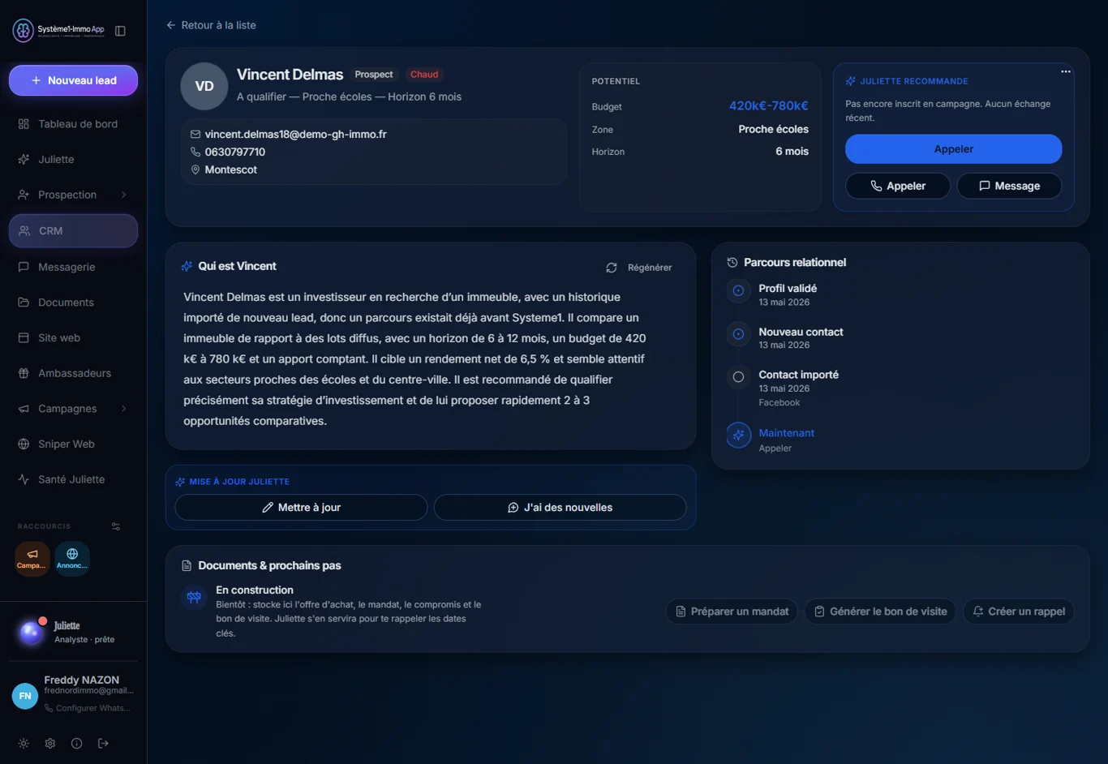Click the phone icon beside 0630797710
The width and height of the screenshot is (1108, 764).
click(195, 152)
